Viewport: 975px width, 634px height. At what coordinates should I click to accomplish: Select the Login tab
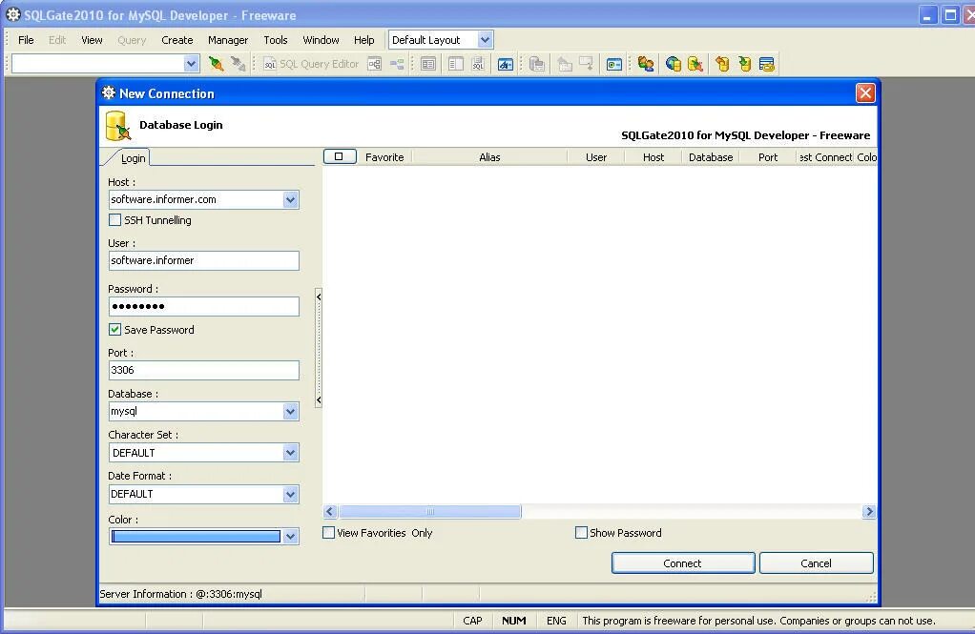click(133, 158)
